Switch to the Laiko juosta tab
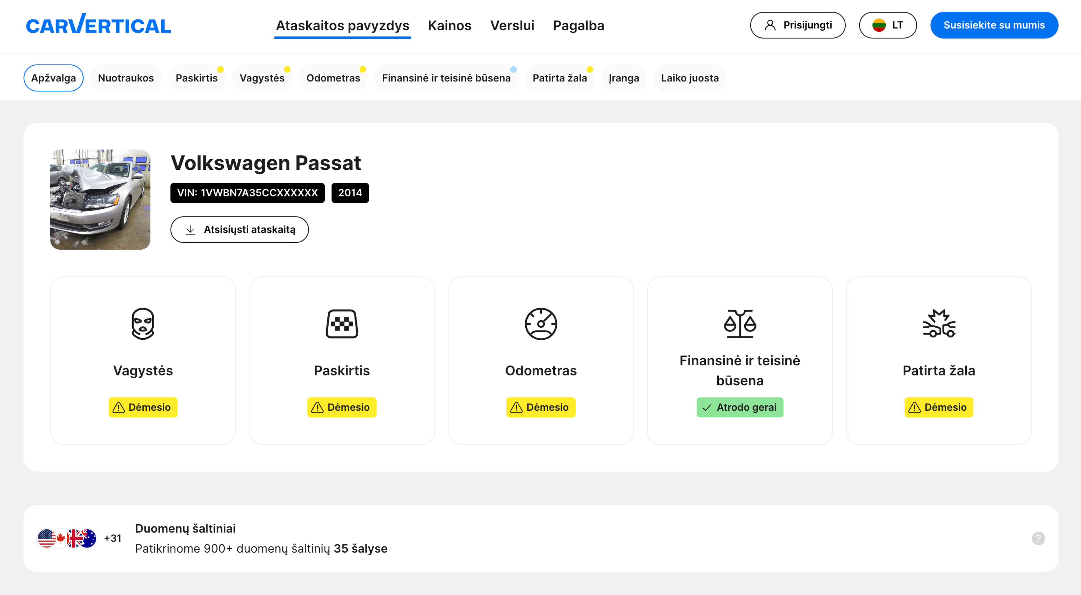1081x595 pixels. 689,78
